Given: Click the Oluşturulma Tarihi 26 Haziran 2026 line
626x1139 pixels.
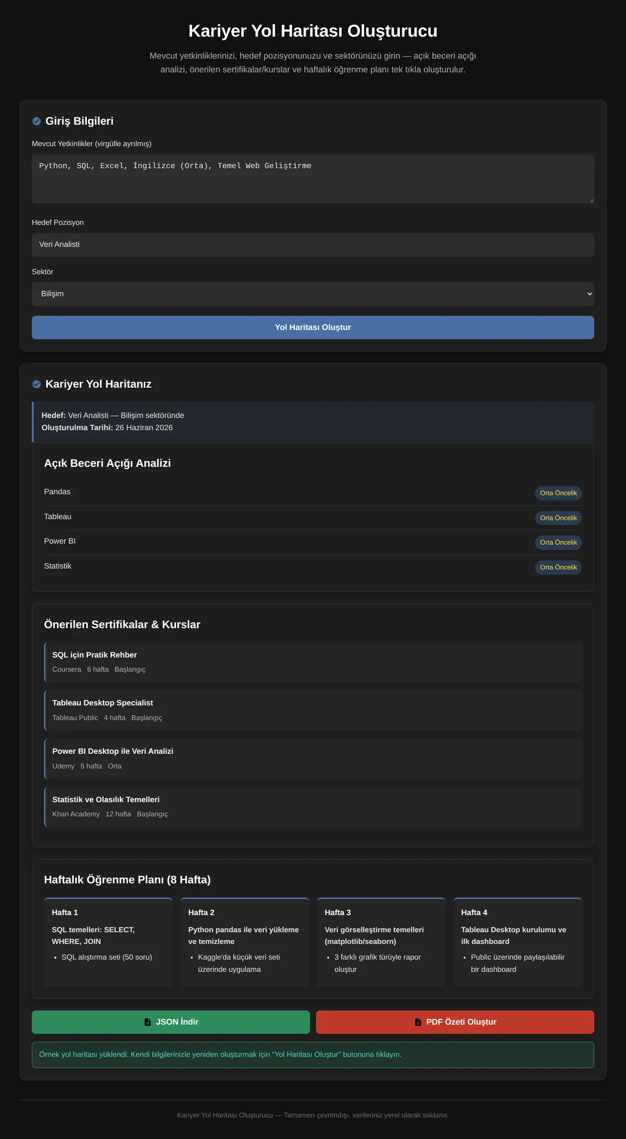Looking at the screenshot, I should pos(107,428).
